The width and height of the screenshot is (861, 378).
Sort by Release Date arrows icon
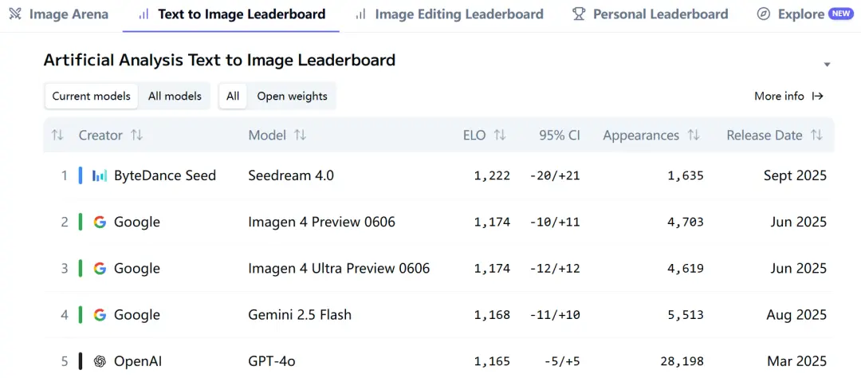click(816, 136)
